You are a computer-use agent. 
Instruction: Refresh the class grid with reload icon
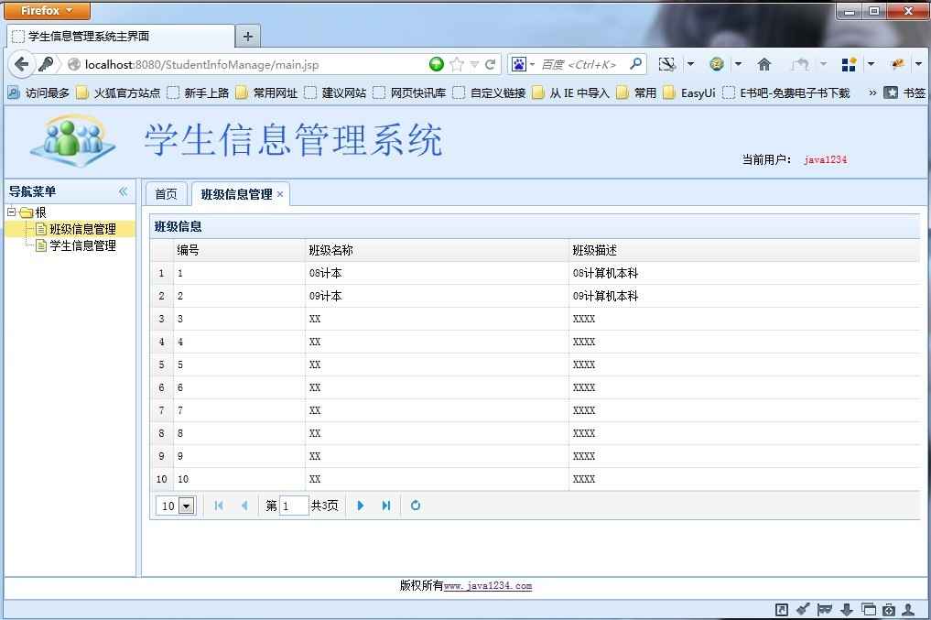(x=415, y=506)
